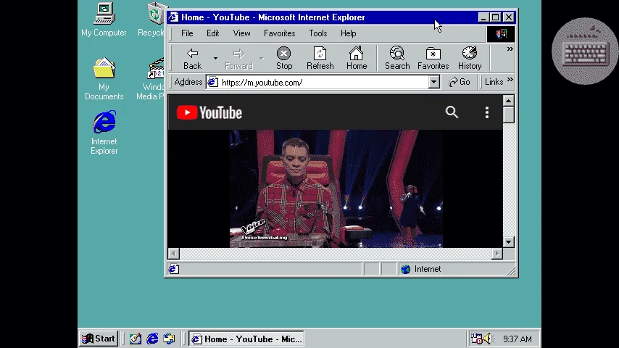Open the Favorites toolbar pane
Image resolution: width=619 pixels, height=348 pixels.
[x=433, y=59]
